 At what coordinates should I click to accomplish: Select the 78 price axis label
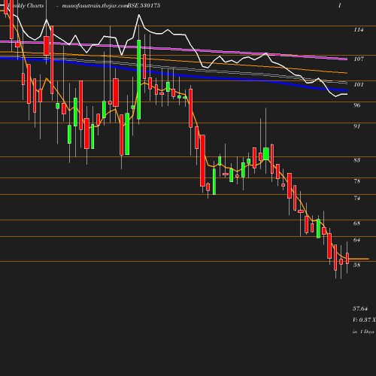[357, 181]
